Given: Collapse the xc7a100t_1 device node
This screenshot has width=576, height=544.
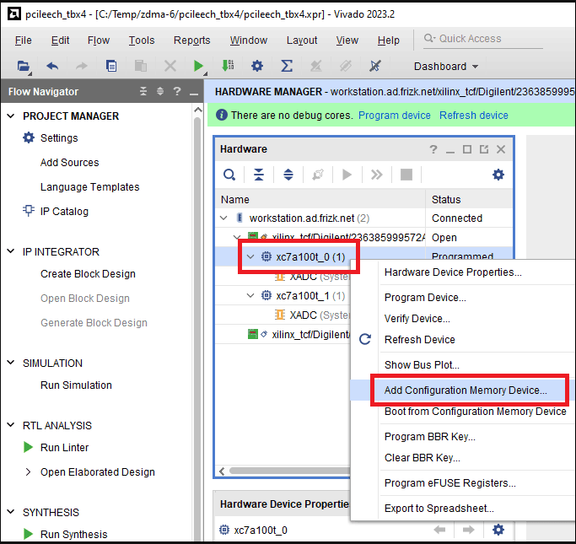Looking at the screenshot, I should 250,296.
